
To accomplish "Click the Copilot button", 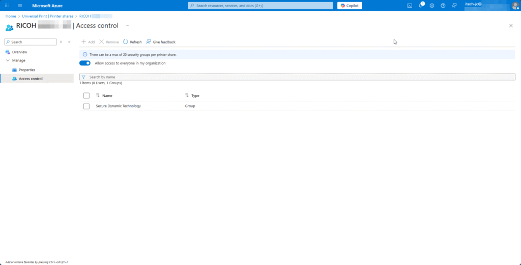I will [x=350, y=6].
